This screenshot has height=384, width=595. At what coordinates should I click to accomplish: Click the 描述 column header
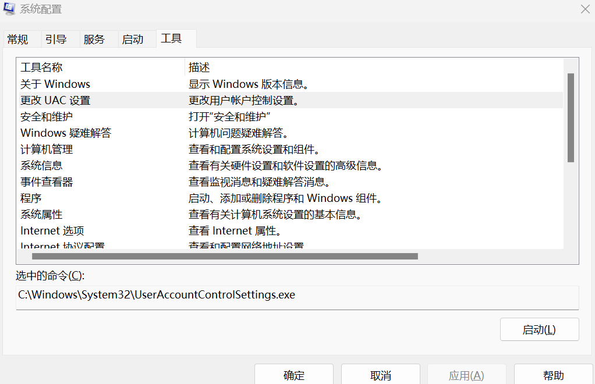199,68
